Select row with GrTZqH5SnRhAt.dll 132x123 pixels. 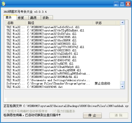tap(63, 30)
